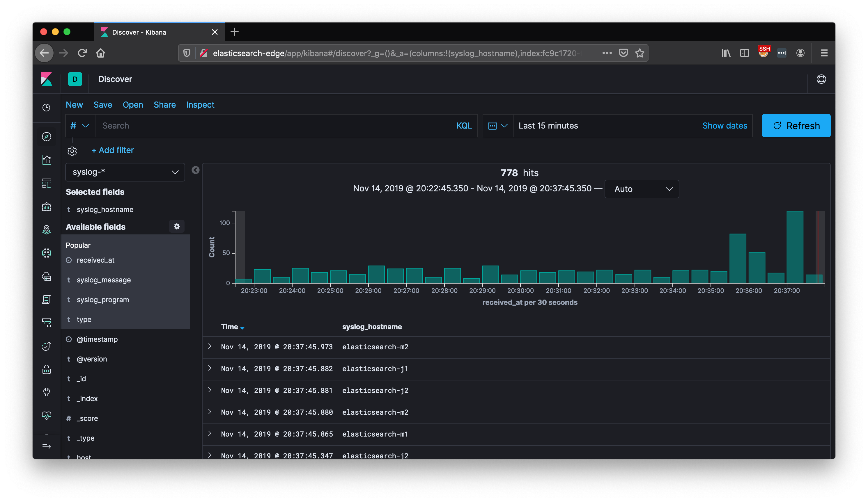Viewport: 868px width, 502px height.
Task: Open Available fields gear settings
Action: (177, 226)
